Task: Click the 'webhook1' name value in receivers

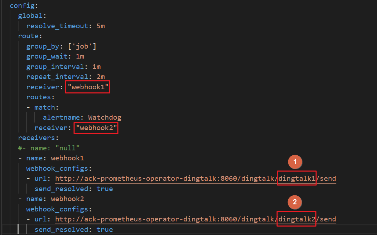Action: [68, 158]
